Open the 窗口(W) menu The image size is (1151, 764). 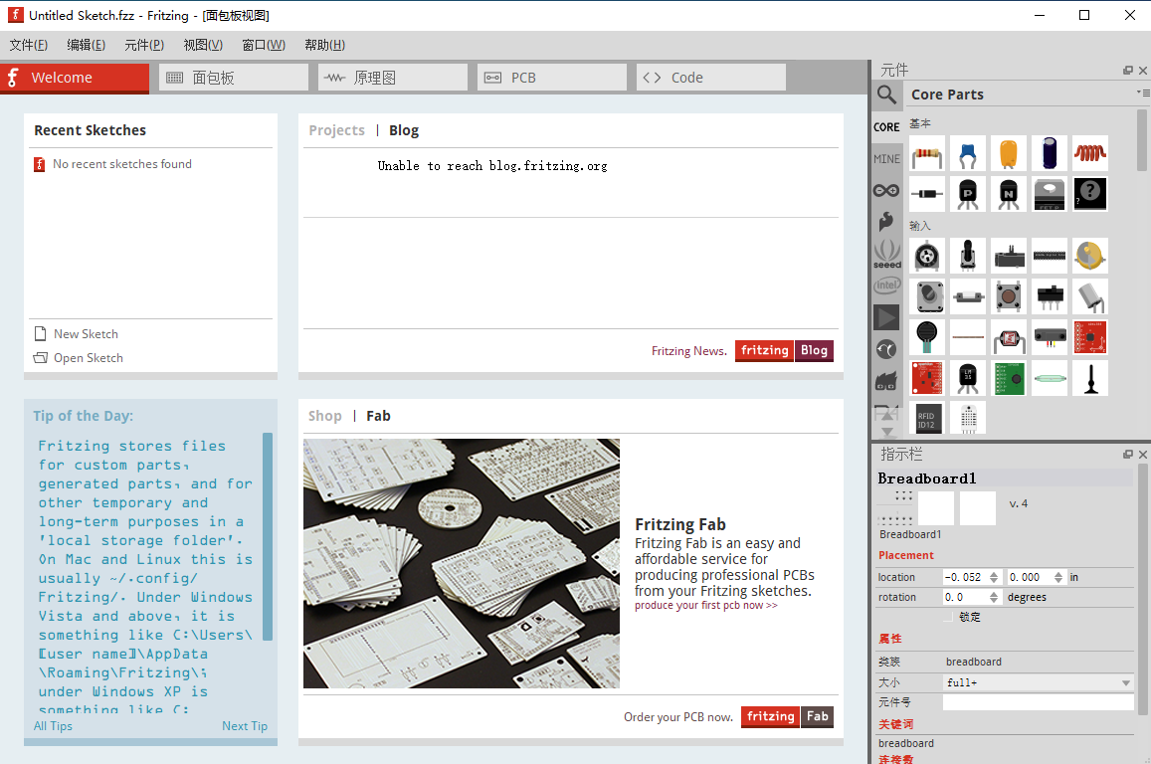pos(264,45)
